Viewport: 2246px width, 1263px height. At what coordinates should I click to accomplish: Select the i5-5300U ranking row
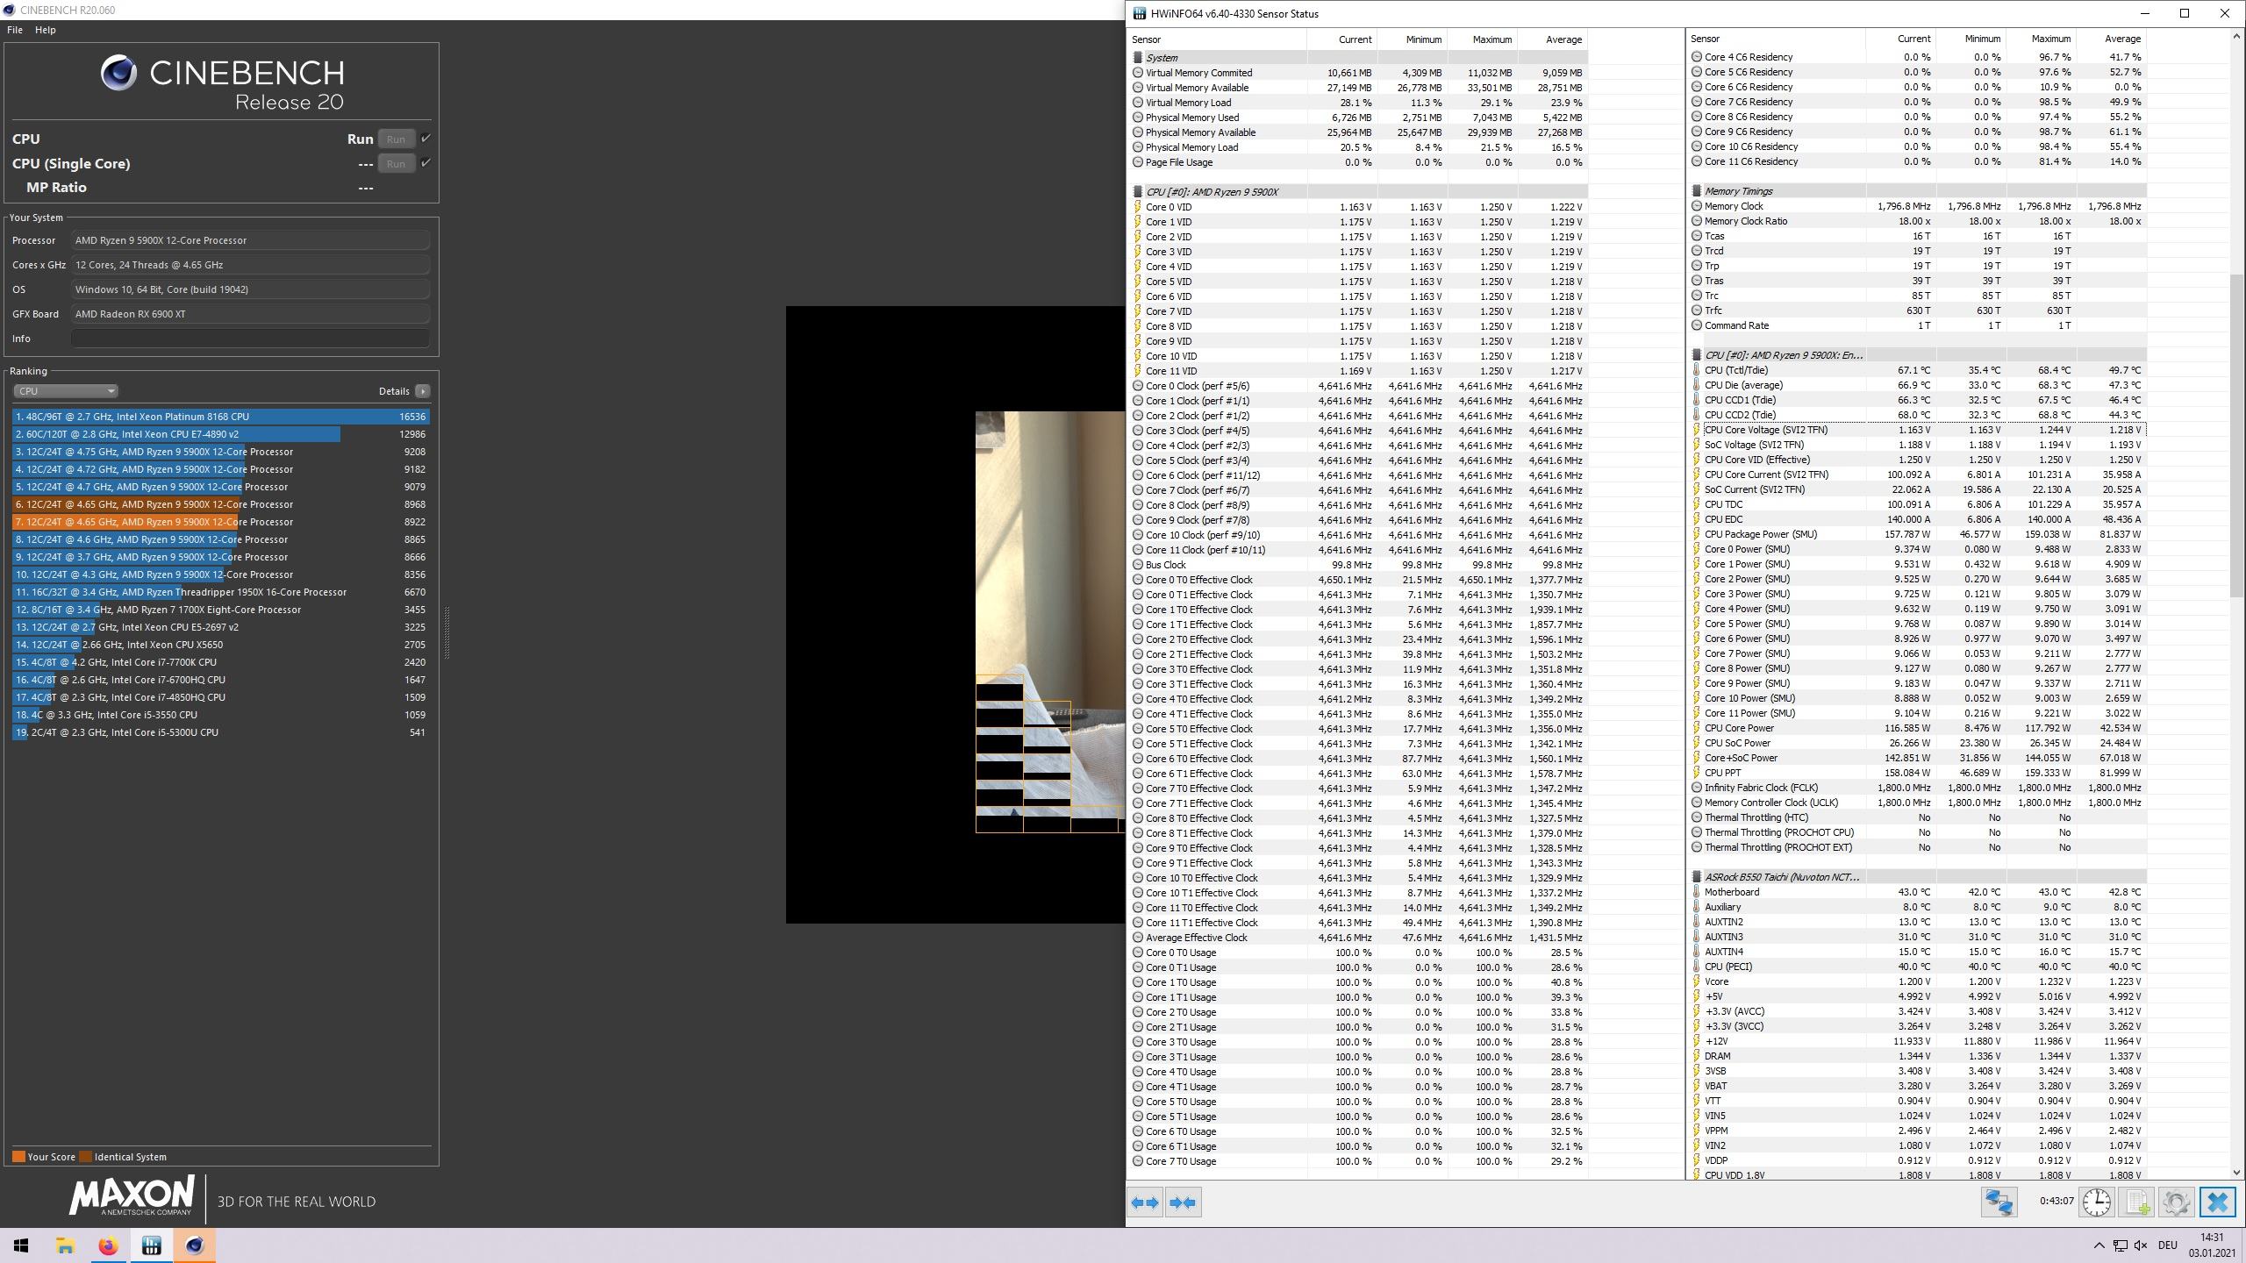click(220, 732)
